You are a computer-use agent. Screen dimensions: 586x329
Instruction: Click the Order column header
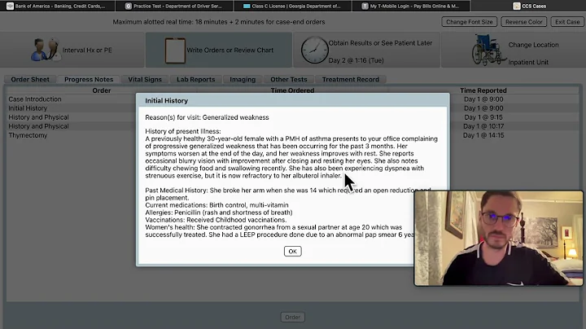(x=101, y=90)
